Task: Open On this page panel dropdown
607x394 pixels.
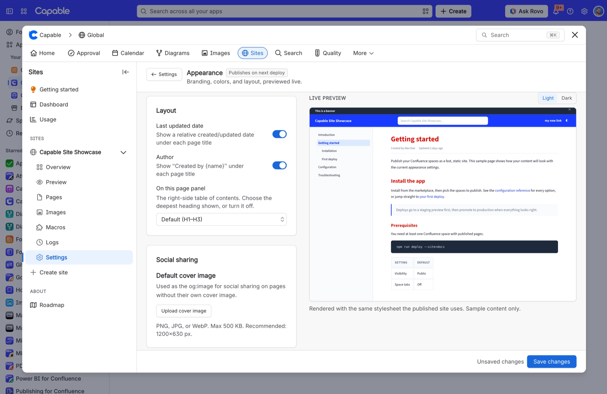Action: click(x=221, y=219)
